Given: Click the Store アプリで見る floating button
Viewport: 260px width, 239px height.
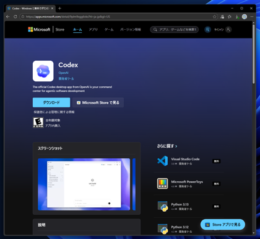Looking at the screenshot, I should click(223, 225).
